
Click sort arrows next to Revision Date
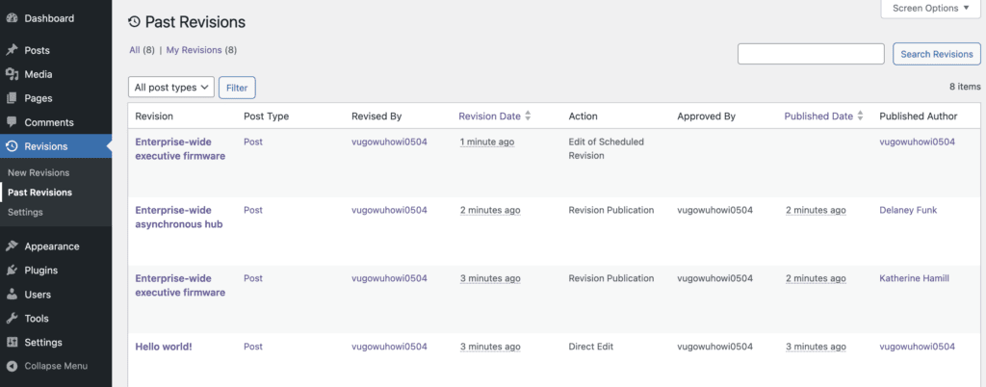click(529, 116)
